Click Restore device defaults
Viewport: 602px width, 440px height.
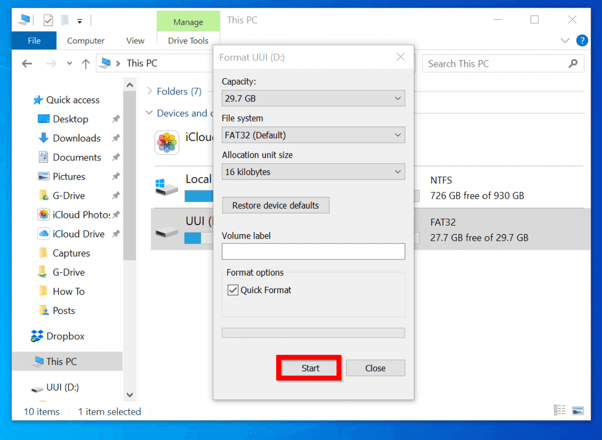276,205
